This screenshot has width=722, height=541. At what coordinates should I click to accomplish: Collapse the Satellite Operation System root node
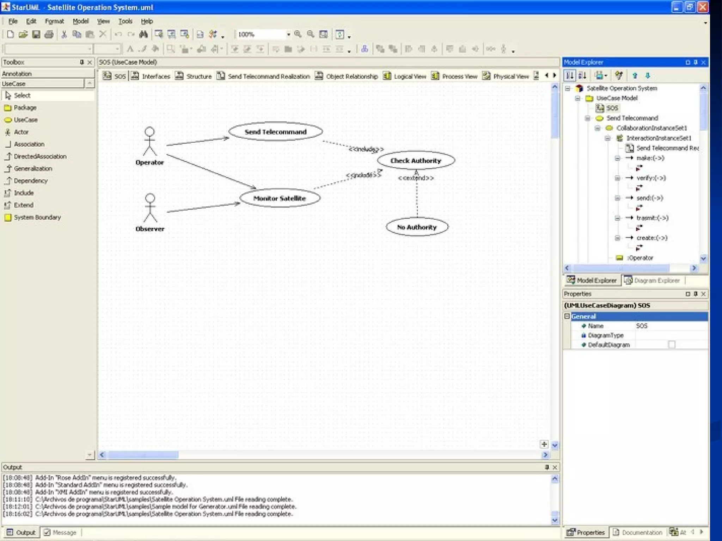tap(568, 88)
